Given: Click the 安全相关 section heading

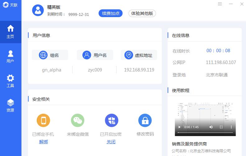Looking at the screenshot, I should tap(41, 99).
